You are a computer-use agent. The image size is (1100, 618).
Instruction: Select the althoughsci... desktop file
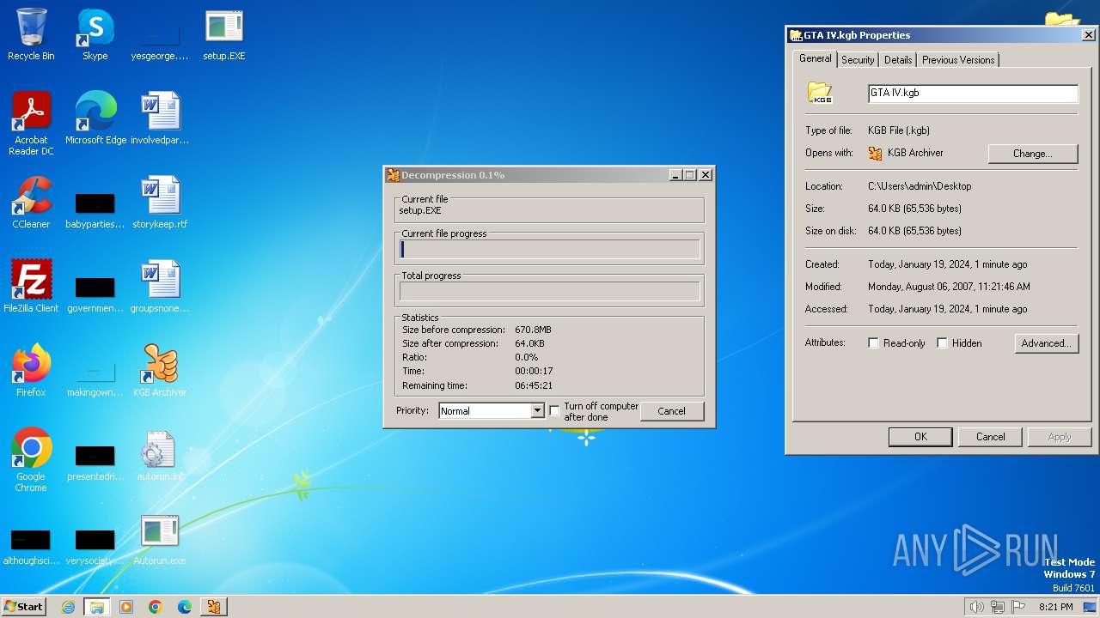(31, 547)
